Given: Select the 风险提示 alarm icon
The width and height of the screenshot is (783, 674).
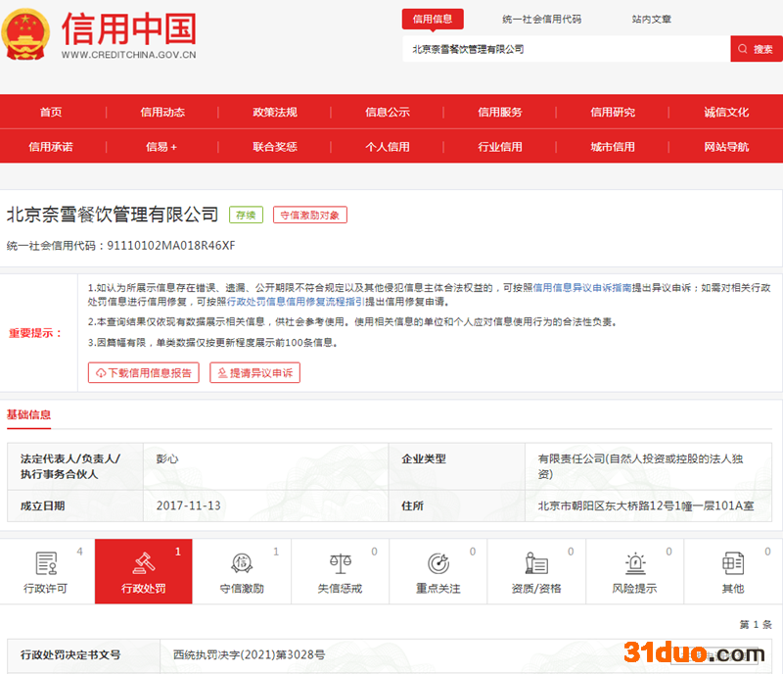Looking at the screenshot, I should pos(635,563).
